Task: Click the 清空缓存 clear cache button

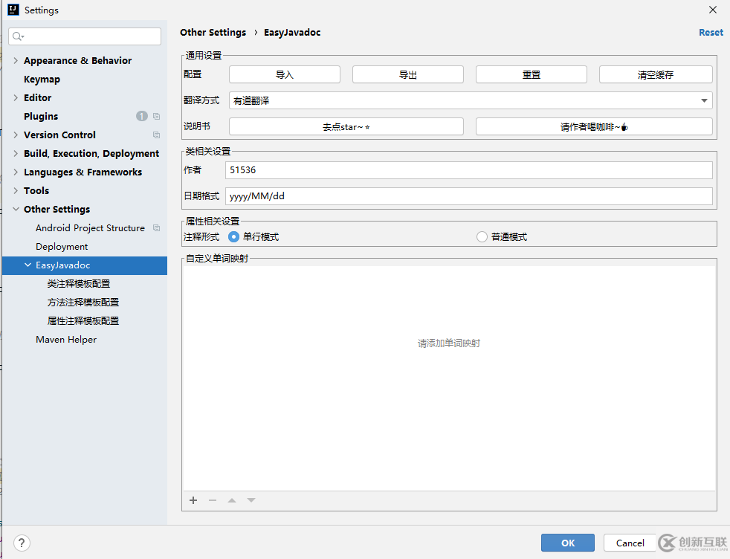Action: pyautogui.click(x=656, y=74)
